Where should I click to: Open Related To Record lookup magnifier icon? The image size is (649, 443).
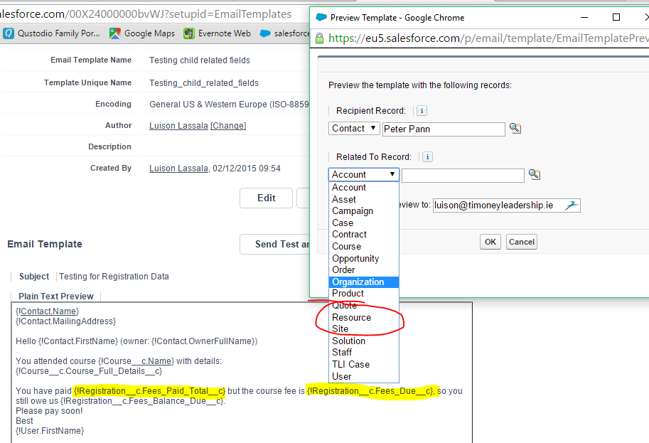point(535,174)
